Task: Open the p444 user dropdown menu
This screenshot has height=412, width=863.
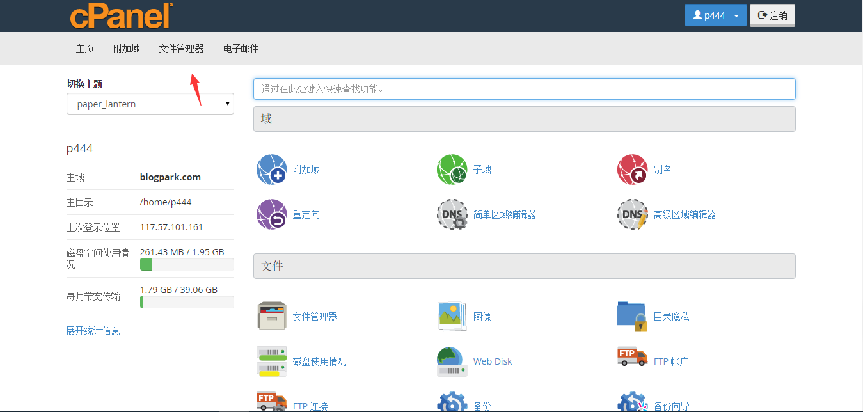Action: (x=715, y=15)
